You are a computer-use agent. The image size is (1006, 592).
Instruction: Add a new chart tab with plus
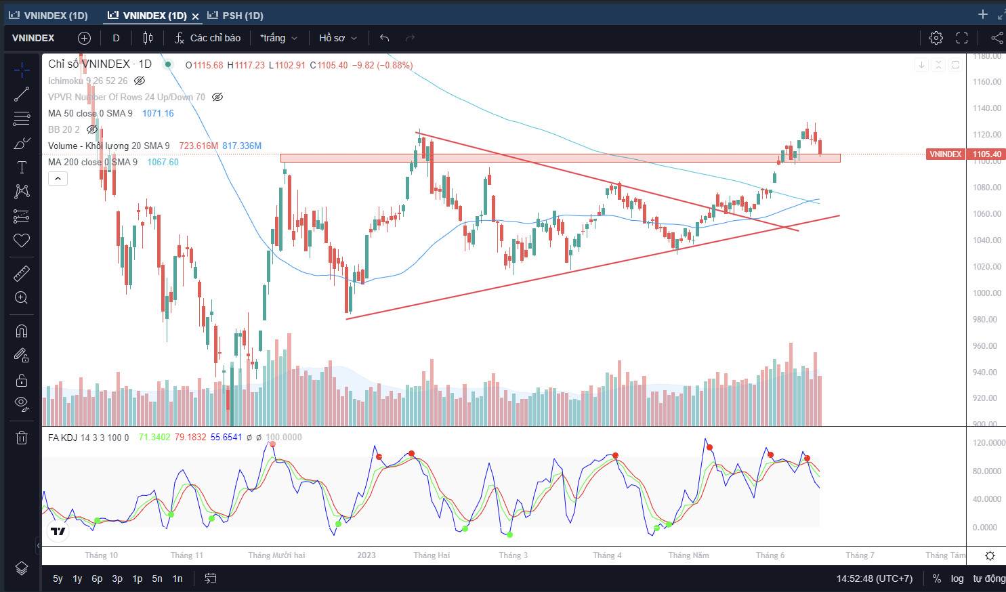pos(983,14)
